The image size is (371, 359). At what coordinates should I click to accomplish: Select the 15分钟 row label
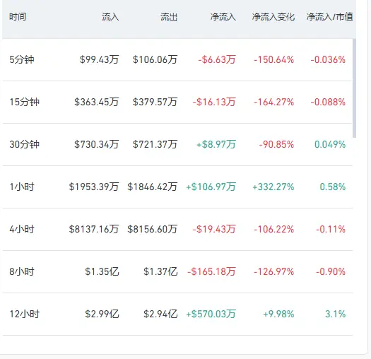[24, 102]
